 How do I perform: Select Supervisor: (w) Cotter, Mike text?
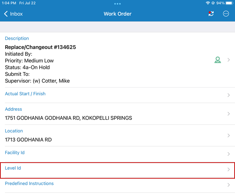point(37,81)
